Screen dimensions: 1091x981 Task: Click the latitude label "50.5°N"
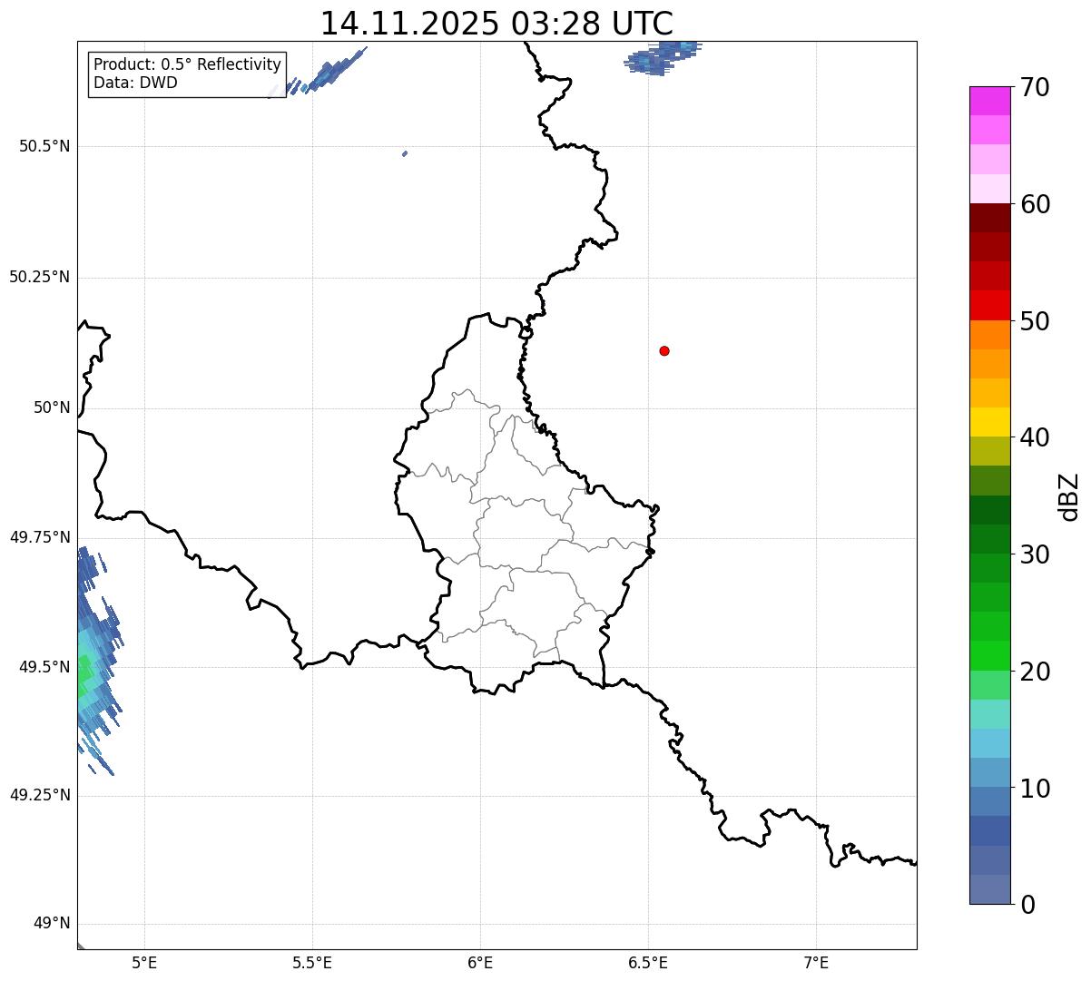[44, 146]
